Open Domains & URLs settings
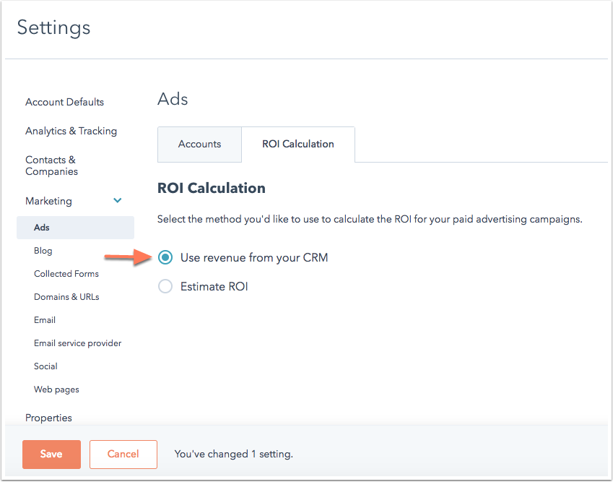The image size is (613, 482). point(66,297)
